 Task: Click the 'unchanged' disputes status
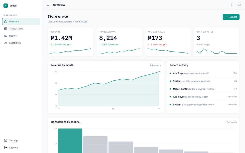(x=203, y=44)
